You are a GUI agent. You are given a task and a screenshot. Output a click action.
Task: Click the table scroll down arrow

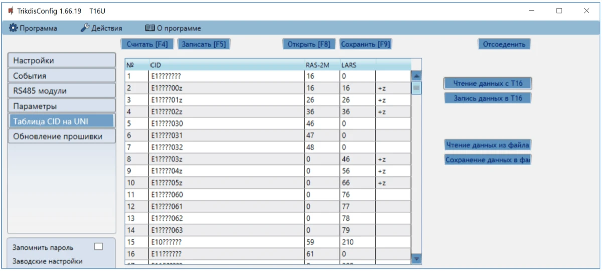tap(416, 258)
